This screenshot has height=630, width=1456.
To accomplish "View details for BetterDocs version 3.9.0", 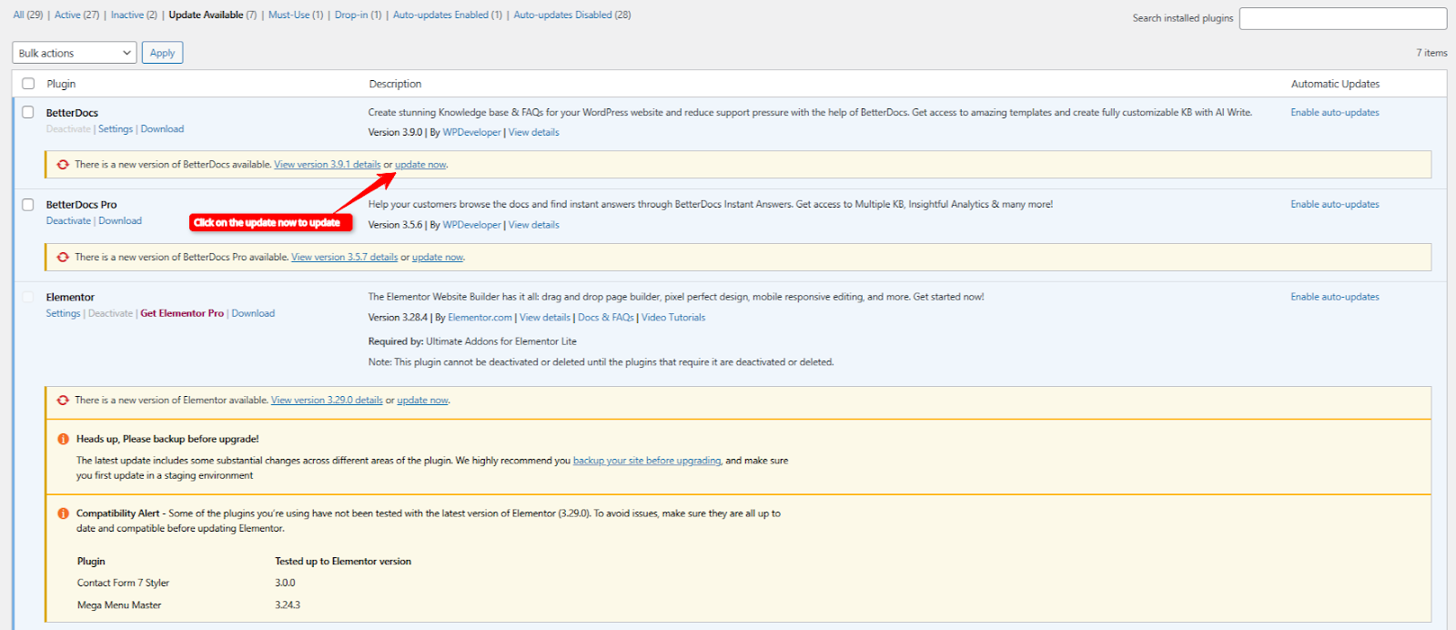I will click(x=534, y=133).
